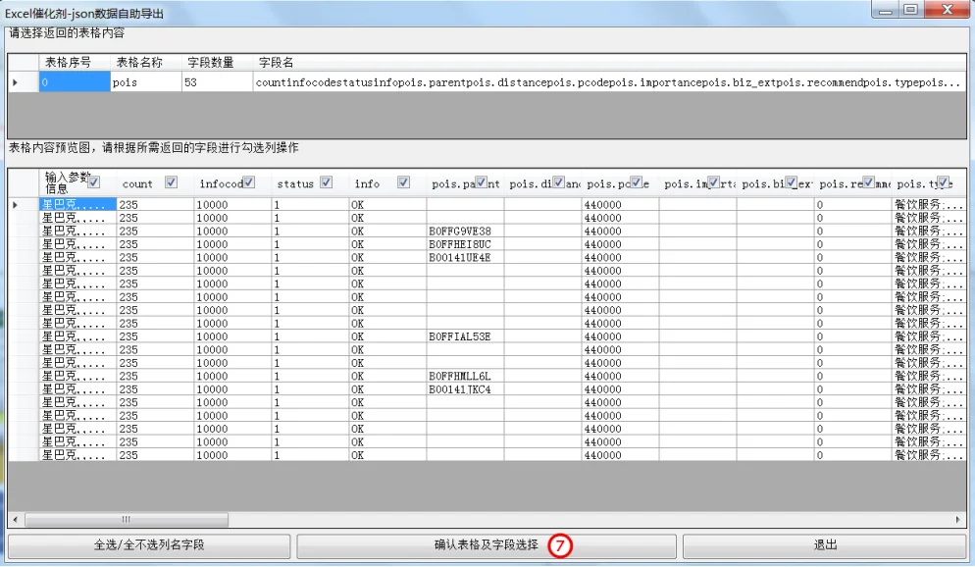Select the 表格序号 column header
The width and height of the screenshot is (975, 567).
(x=75, y=62)
